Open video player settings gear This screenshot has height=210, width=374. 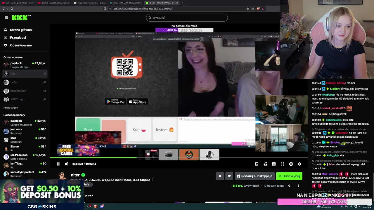click(299, 164)
